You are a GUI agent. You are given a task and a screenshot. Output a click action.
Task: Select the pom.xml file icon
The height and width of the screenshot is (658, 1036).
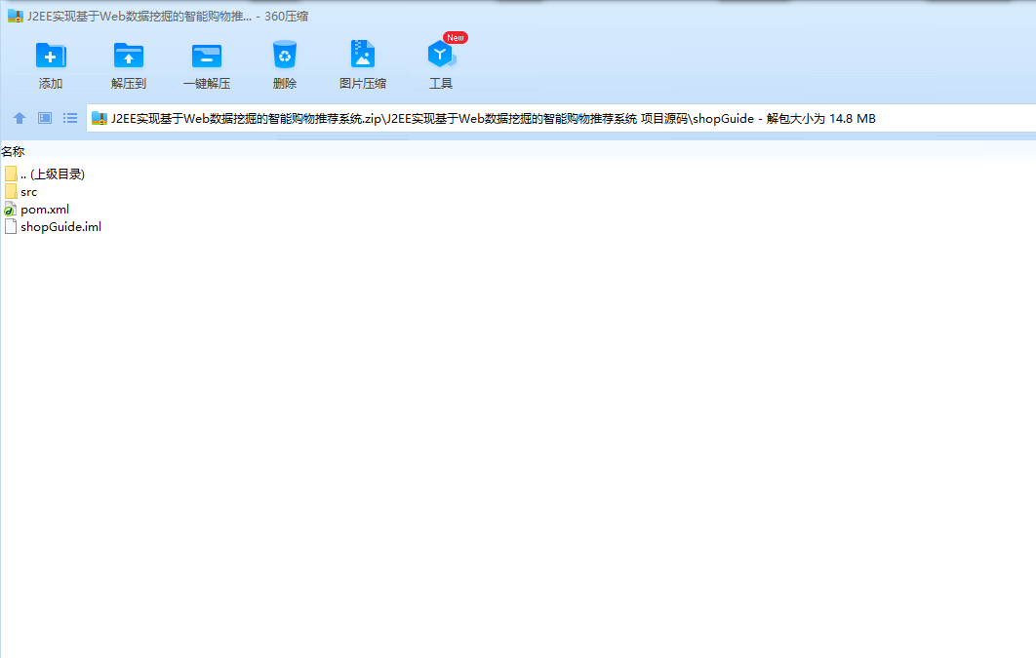pyautogui.click(x=11, y=210)
